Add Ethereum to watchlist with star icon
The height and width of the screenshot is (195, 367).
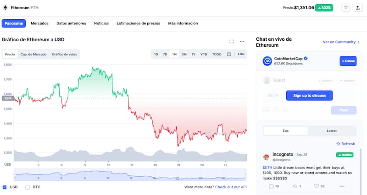346,8
